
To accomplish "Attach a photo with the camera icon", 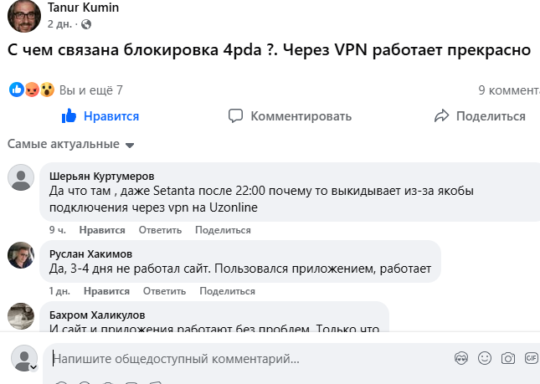I will (507, 358).
